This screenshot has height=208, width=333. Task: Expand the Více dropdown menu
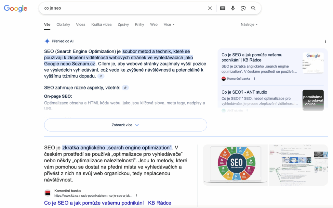169,25
